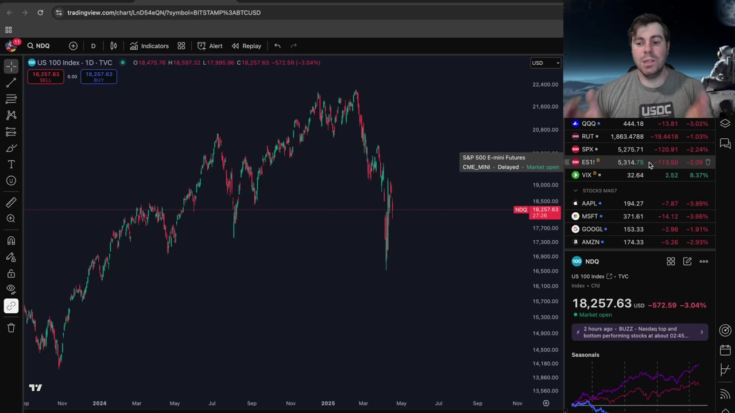Open the user profile avatar menu
The height and width of the screenshot is (413, 735).
11,46
